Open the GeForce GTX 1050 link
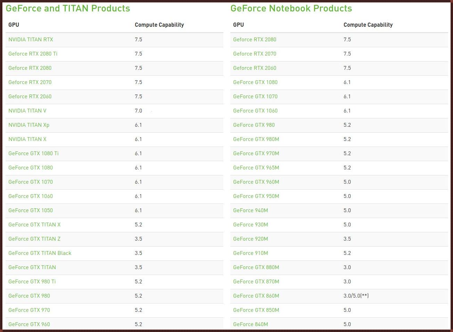This screenshot has width=453, height=332. pos(31,210)
